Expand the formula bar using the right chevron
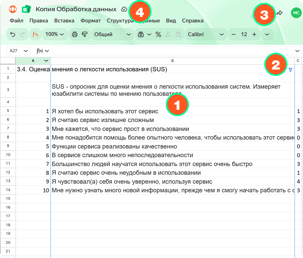 click(297, 51)
